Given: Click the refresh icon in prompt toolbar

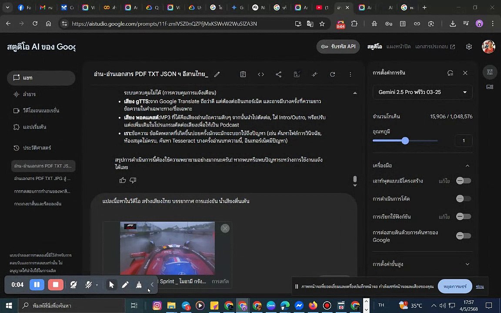Looking at the screenshot, I should (x=332, y=74).
